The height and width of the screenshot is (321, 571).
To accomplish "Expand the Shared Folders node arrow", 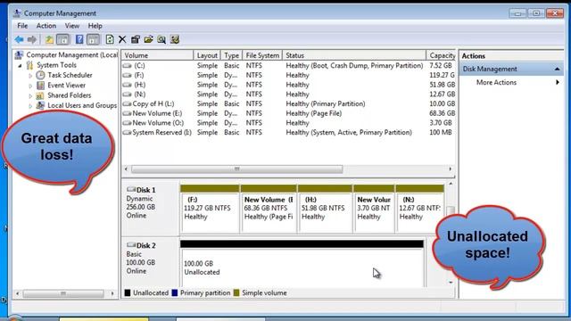I will pos(30,96).
